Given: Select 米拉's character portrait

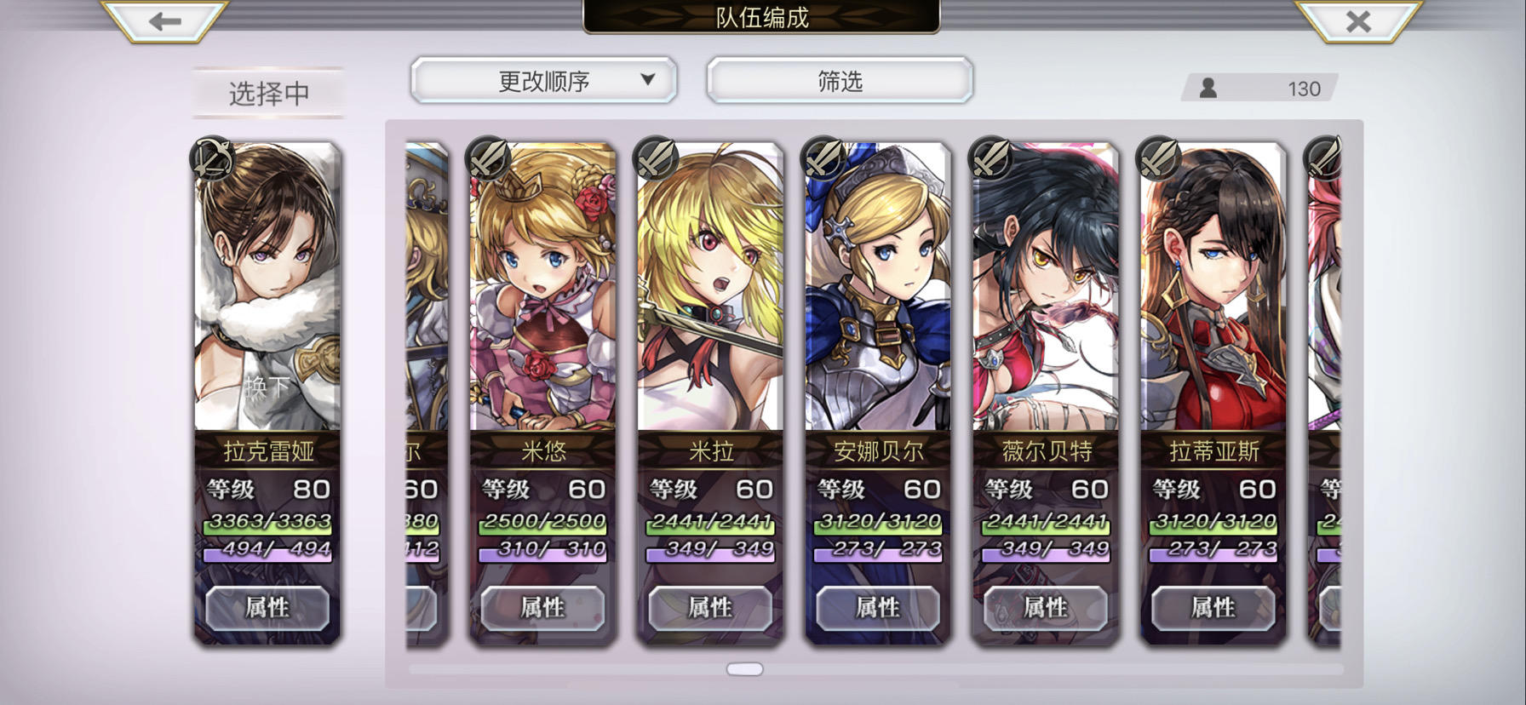Looking at the screenshot, I should click(709, 288).
